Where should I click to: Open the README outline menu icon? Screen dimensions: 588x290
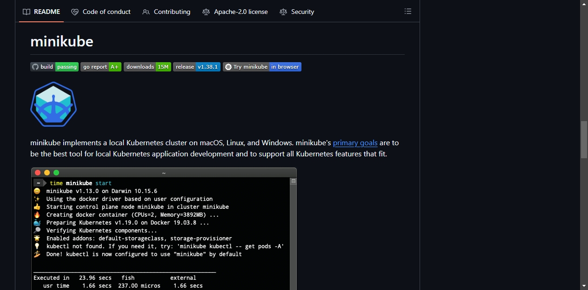click(x=408, y=12)
